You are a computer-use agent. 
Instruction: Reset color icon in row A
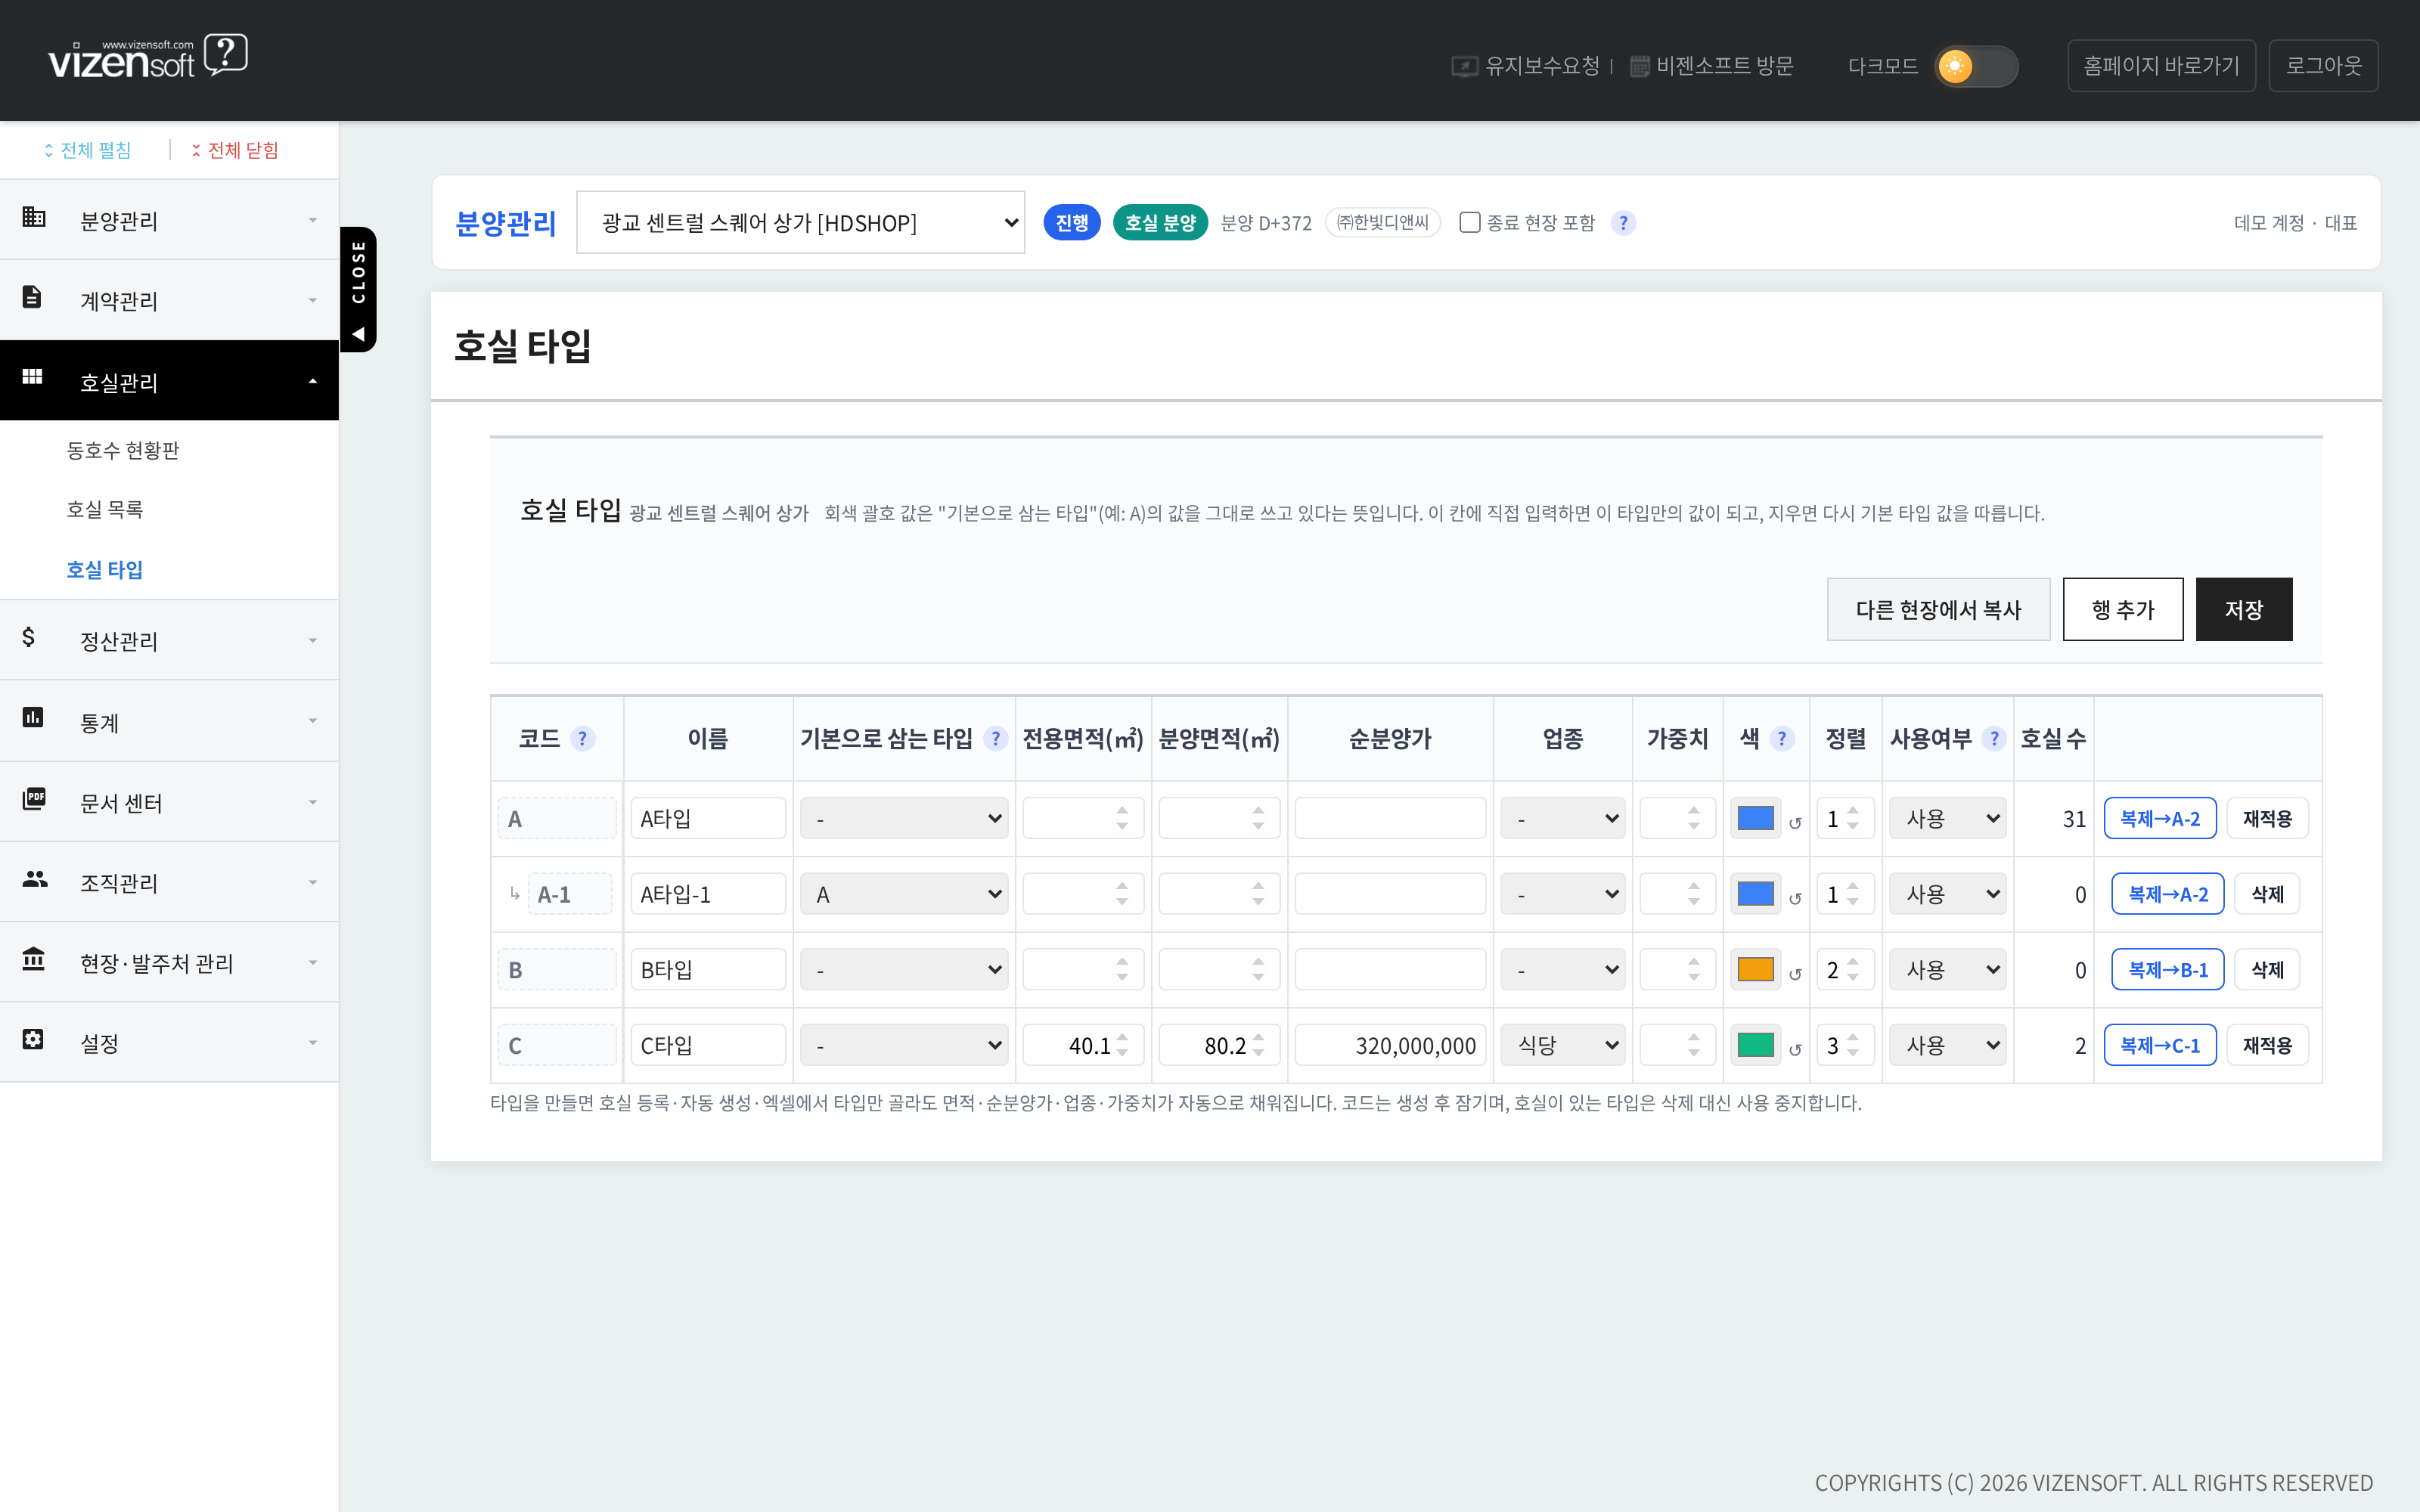point(1795,823)
